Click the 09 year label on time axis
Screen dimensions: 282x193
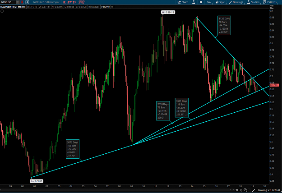click(131, 186)
